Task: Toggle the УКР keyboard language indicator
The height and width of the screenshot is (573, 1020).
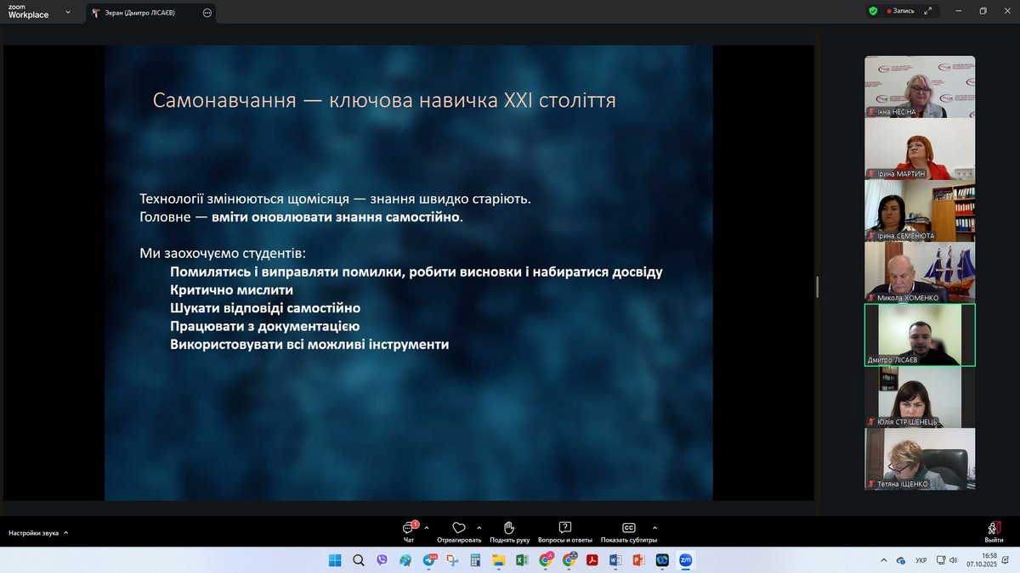Action: [x=921, y=560]
